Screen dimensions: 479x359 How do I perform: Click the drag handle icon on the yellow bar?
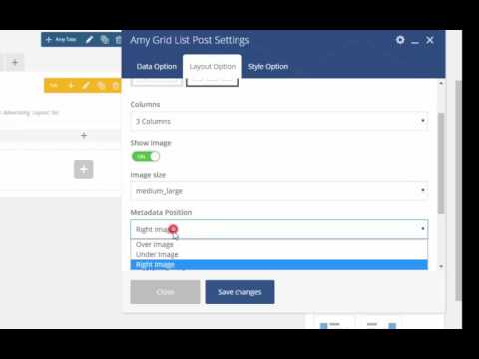click(53, 86)
